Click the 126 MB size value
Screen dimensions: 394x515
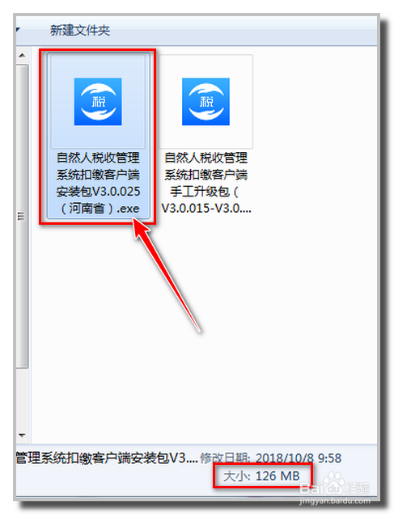tap(277, 476)
